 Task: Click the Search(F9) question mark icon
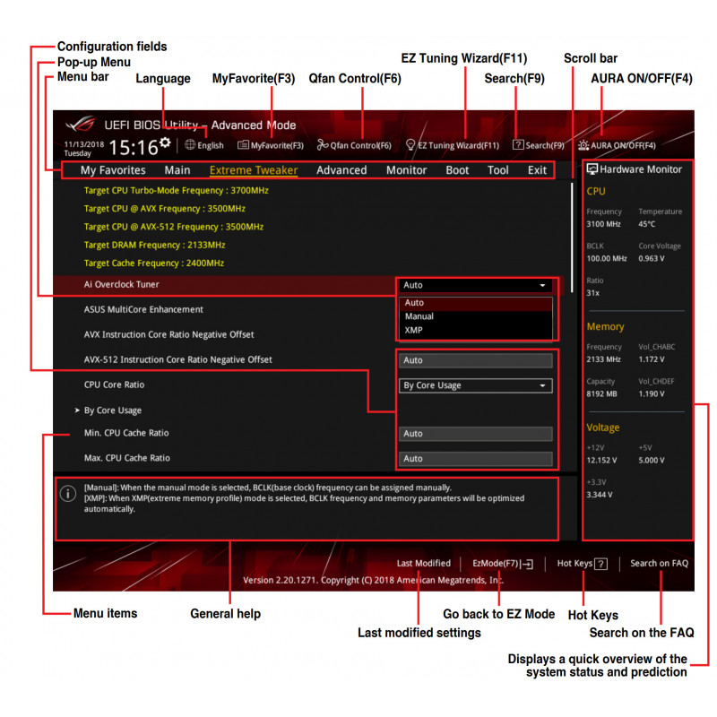[518, 145]
